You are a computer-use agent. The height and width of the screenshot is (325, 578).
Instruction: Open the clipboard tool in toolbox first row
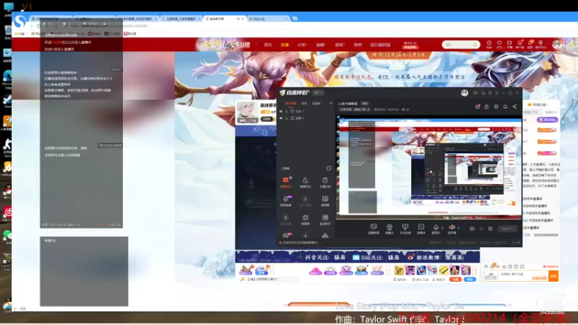click(325, 182)
